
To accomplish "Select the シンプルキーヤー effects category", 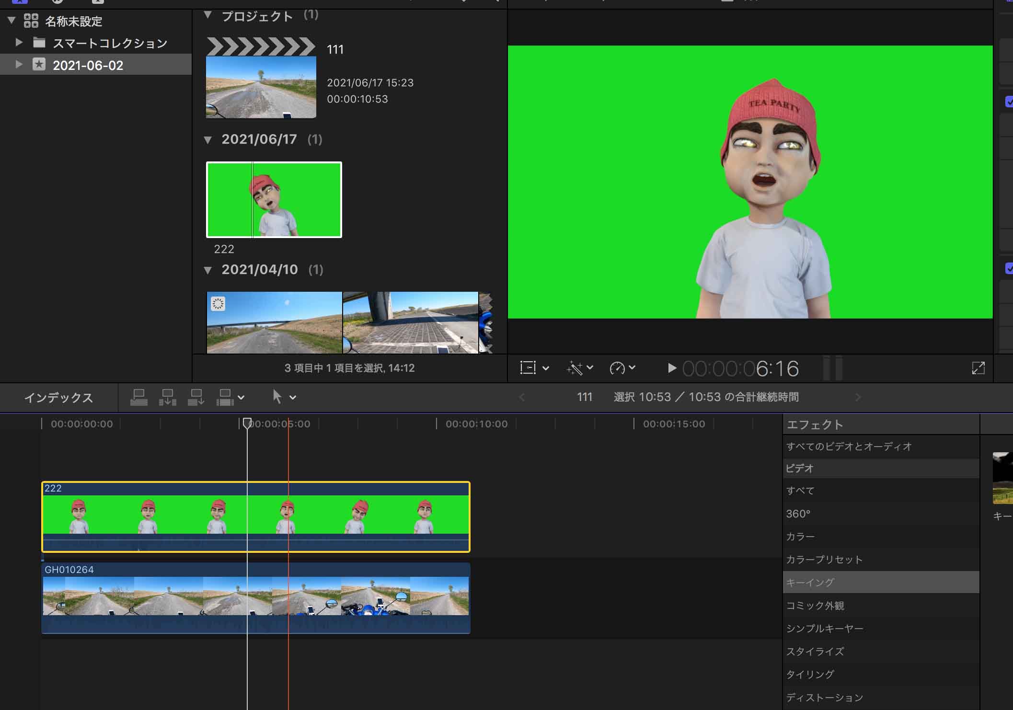I will pyautogui.click(x=824, y=629).
